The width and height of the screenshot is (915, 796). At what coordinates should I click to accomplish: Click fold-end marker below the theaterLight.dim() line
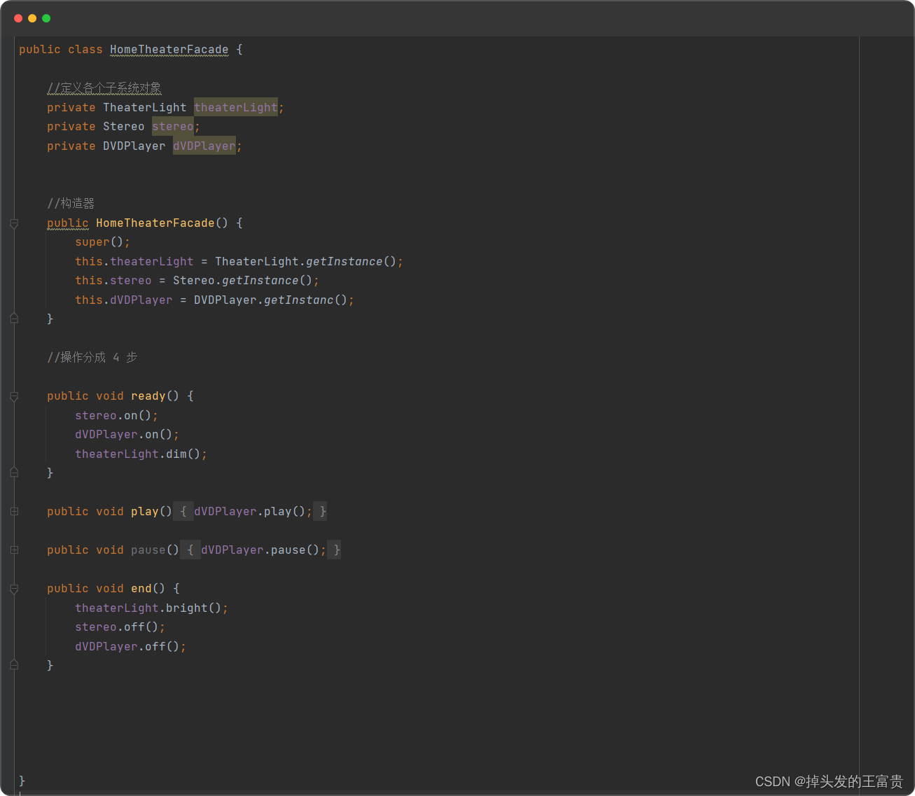(x=14, y=473)
